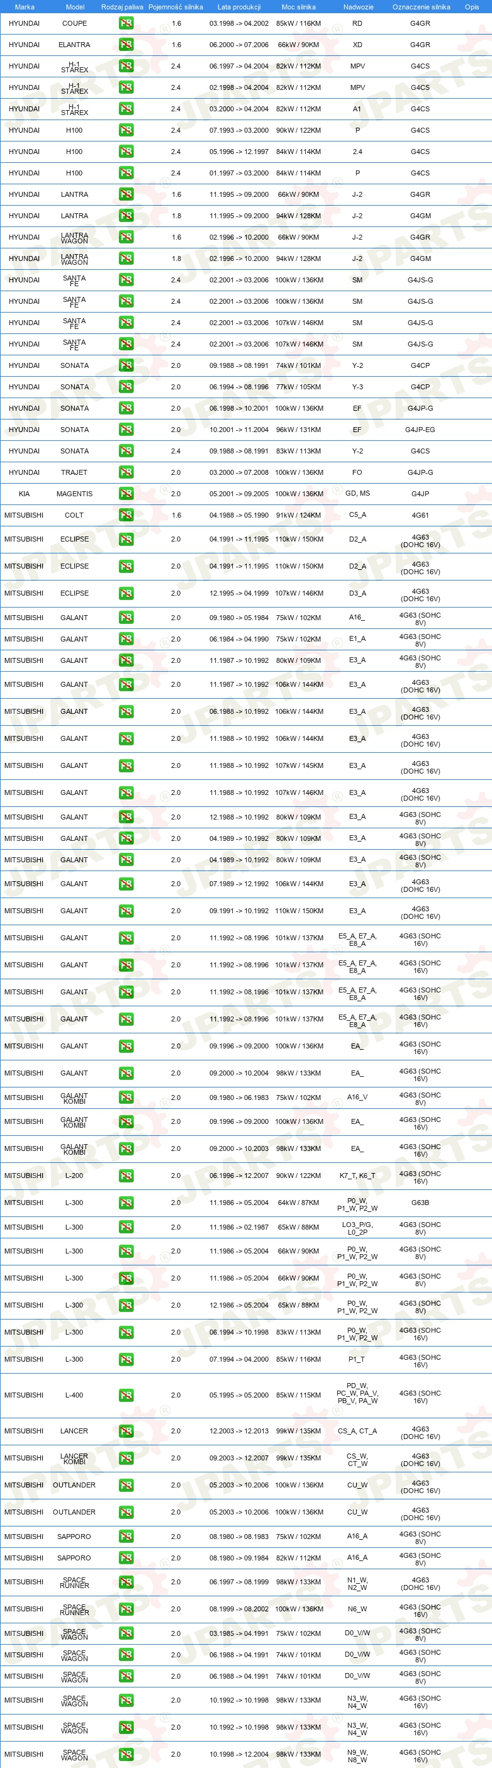Click the fuel icon in the MITSUBISHI L-200 row
The height and width of the screenshot is (1768, 492).
pyautogui.click(x=126, y=1176)
